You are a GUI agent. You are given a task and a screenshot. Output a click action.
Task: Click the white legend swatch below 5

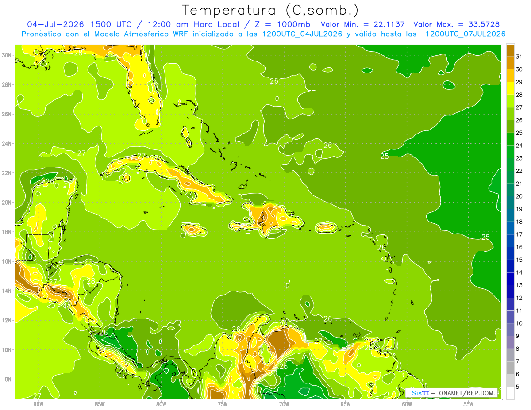click(510, 393)
